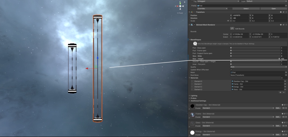Toggle constrained proportions link on Scale
The width and height of the screenshot is (288, 137).
coord(228,21)
